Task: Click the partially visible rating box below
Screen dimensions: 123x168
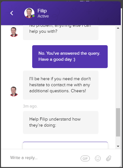Action: [x=65, y=145]
